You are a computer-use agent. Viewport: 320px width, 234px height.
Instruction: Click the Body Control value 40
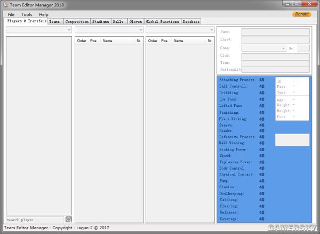pos(262,168)
